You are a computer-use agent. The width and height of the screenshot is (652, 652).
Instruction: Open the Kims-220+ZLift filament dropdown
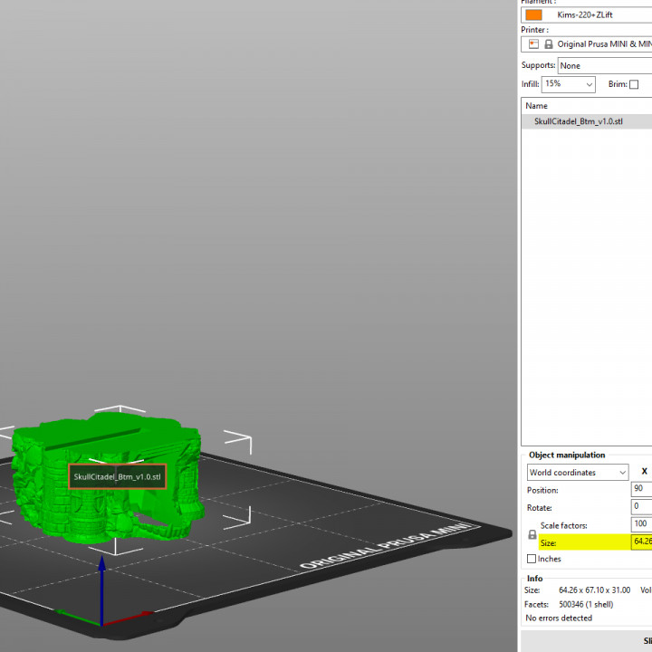tap(586, 15)
